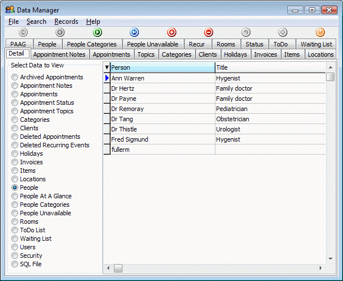Open the Invoices tab
This screenshot has width=343, height=281.
coord(265,54)
